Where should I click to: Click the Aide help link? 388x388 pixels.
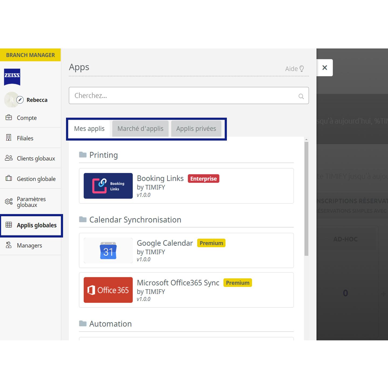coord(295,69)
